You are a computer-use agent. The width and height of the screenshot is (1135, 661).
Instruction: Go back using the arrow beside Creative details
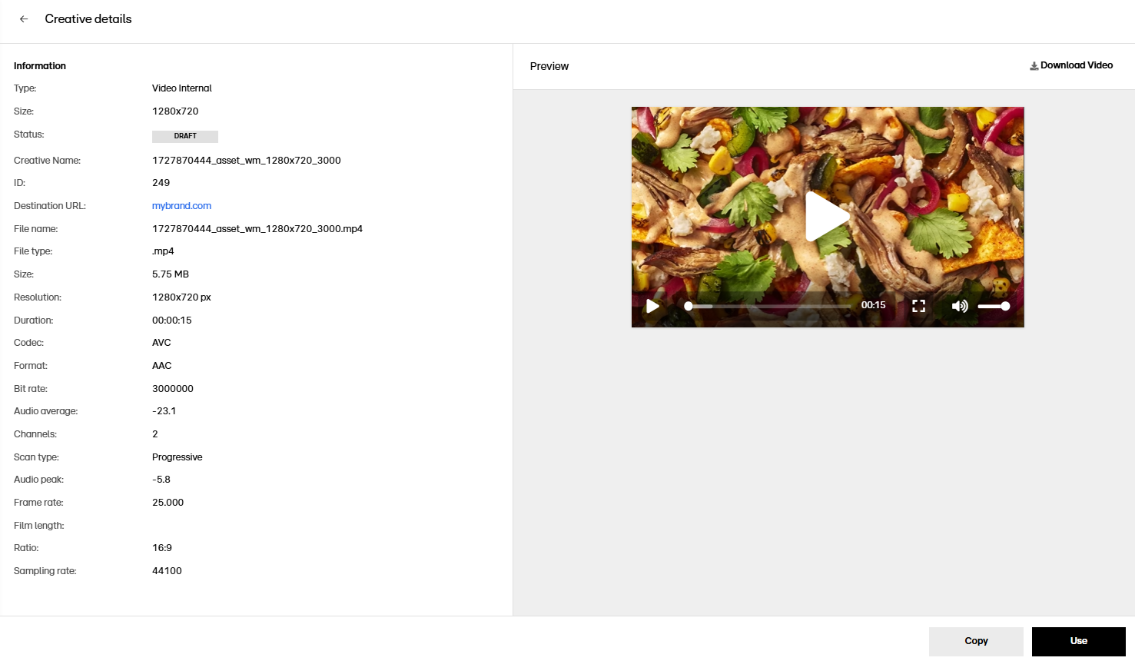pyautogui.click(x=24, y=19)
